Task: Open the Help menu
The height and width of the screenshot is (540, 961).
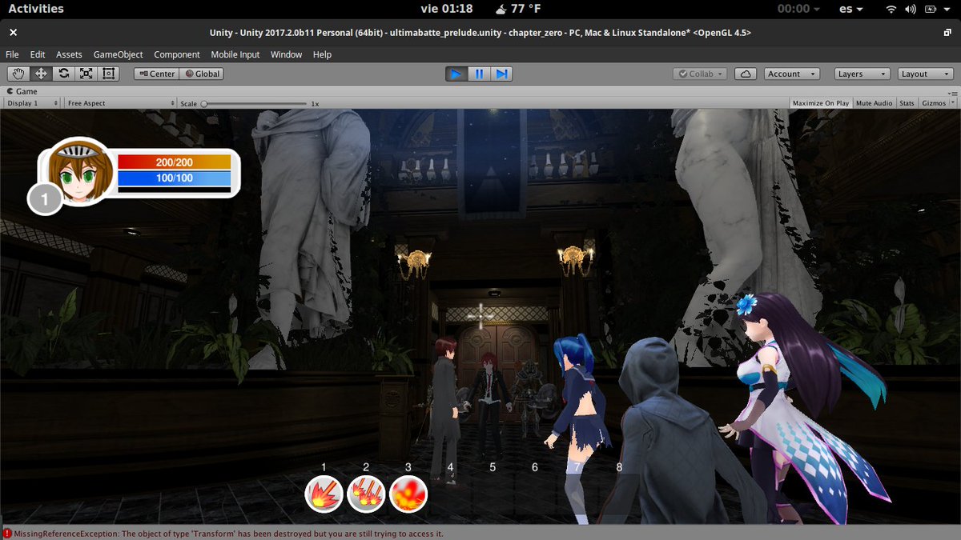Action: (322, 54)
